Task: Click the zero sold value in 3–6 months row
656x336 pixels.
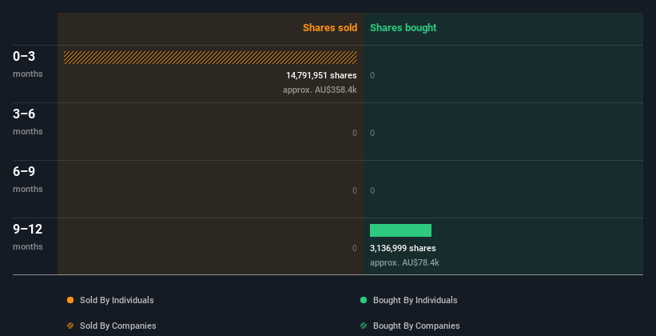Action: [x=355, y=134]
